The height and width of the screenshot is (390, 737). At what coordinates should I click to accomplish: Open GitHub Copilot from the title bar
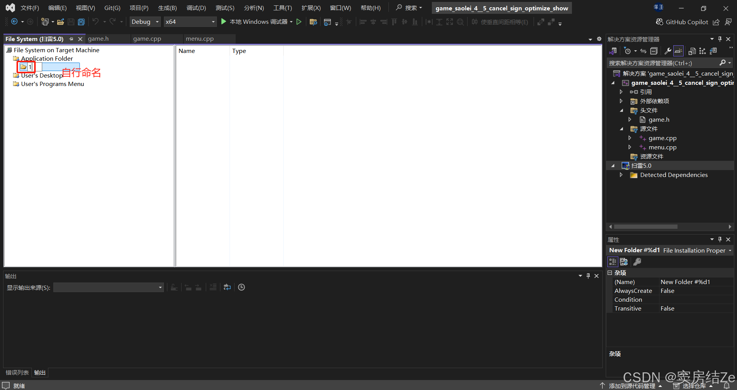click(686, 22)
